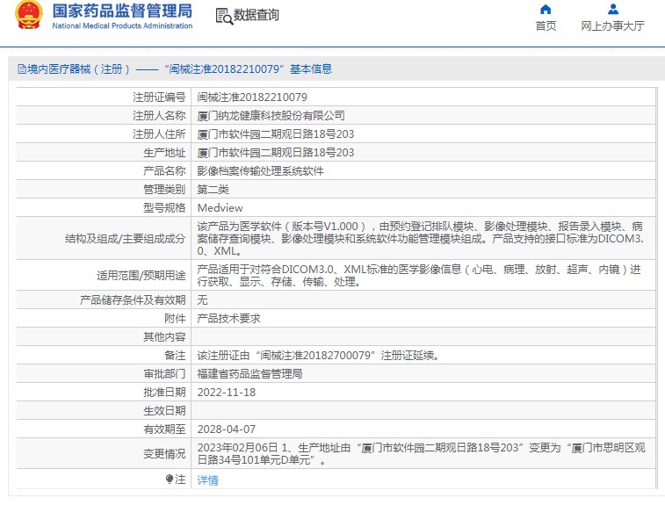665x505 pixels.
Task: Select the registration number 闽械注准20182210079 cell
Action: (x=252, y=97)
